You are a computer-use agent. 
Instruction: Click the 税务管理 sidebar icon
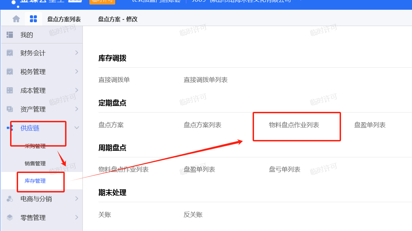click(x=10, y=71)
